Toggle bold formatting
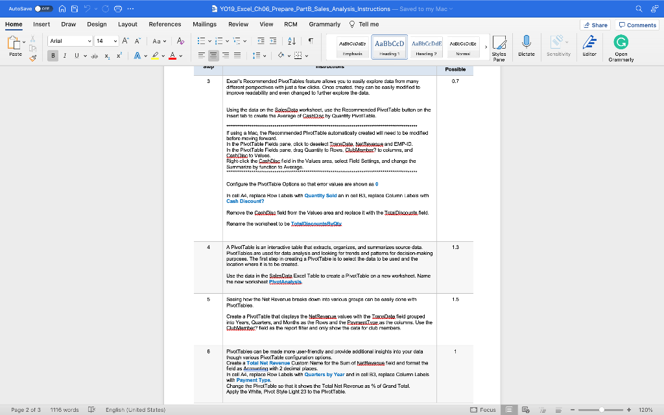This screenshot has height=415, width=664. click(x=51, y=55)
